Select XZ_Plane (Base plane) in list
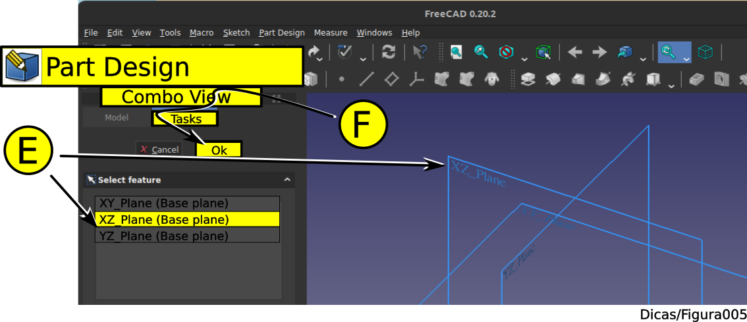The height and width of the screenshot is (322, 747). click(x=187, y=219)
